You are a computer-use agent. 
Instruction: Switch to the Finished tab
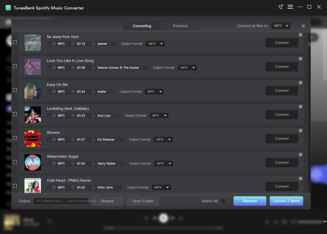pos(180,26)
